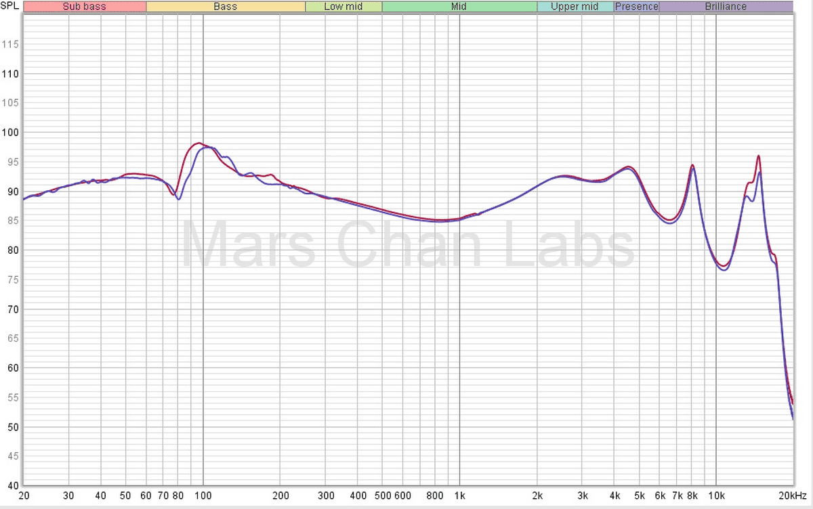This screenshot has height=509, width=813.
Task: Select the 400 Hz frequency axis label
Action: tap(358, 495)
